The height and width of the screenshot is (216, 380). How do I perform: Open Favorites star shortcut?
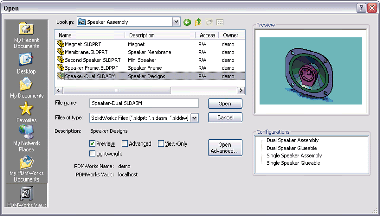coord(26,112)
